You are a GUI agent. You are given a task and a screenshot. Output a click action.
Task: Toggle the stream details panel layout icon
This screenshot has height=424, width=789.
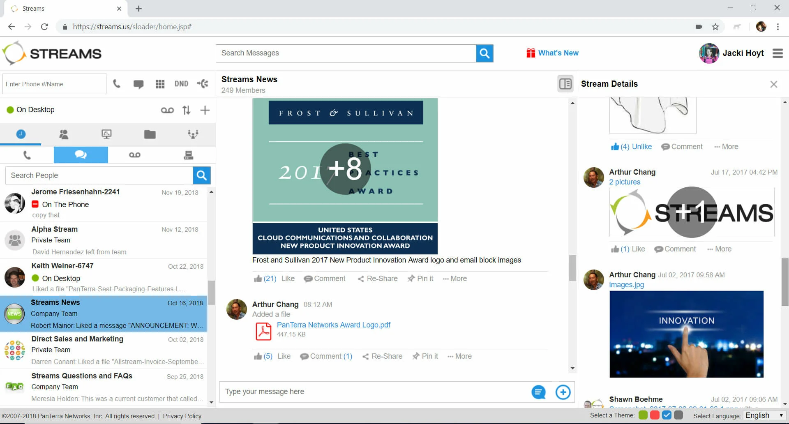click(x=565, y=84)
